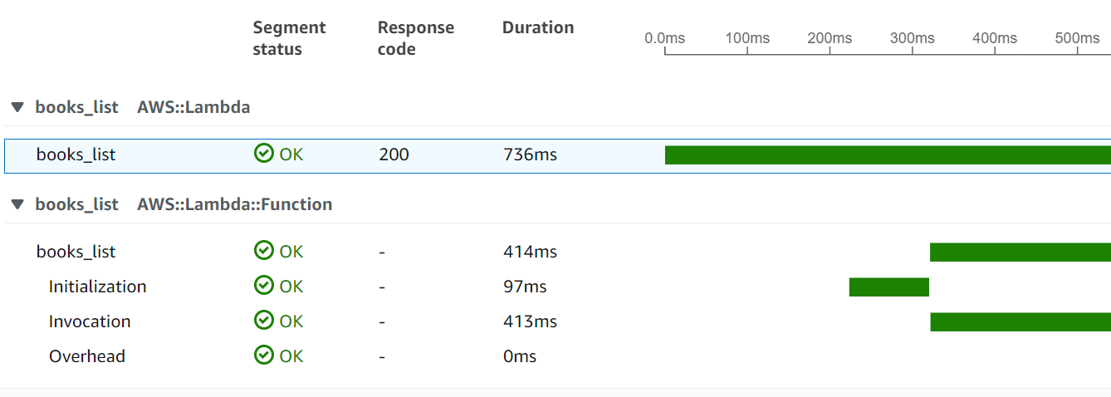The height and width of the screenshot is (397, 1111).
Task: Click the Overhead row's OK status icon
Action: pos(264,356)
